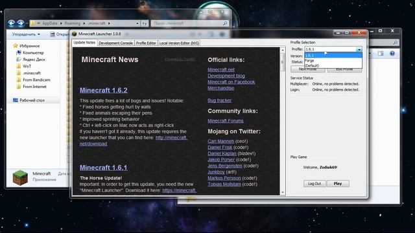Open the Minecraft.net official link
This screenshot has width=415, height=233.
221,70
